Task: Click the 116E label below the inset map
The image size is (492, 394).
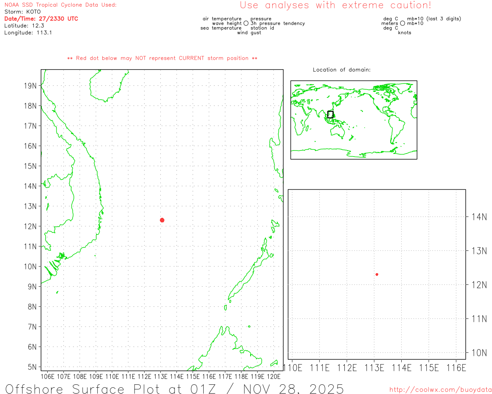Action: coord(456,368)
